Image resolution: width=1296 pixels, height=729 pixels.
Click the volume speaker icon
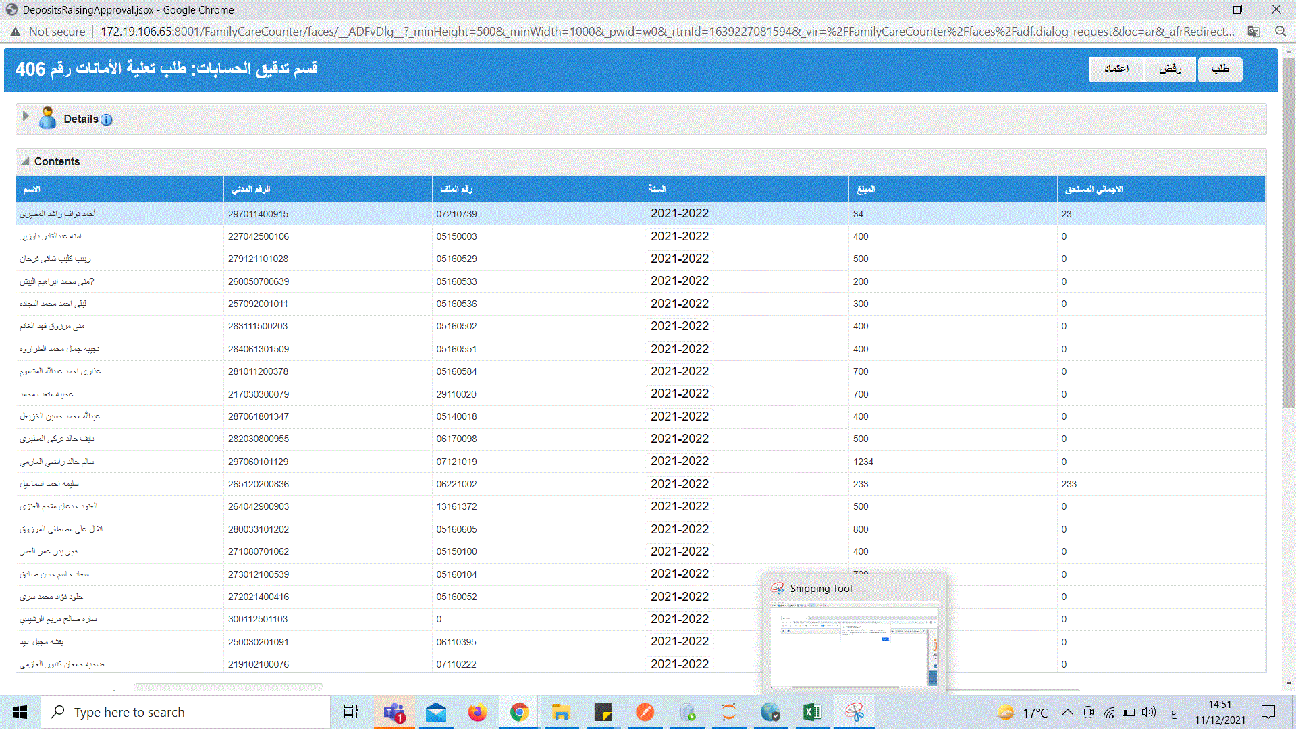[1149, 712]
